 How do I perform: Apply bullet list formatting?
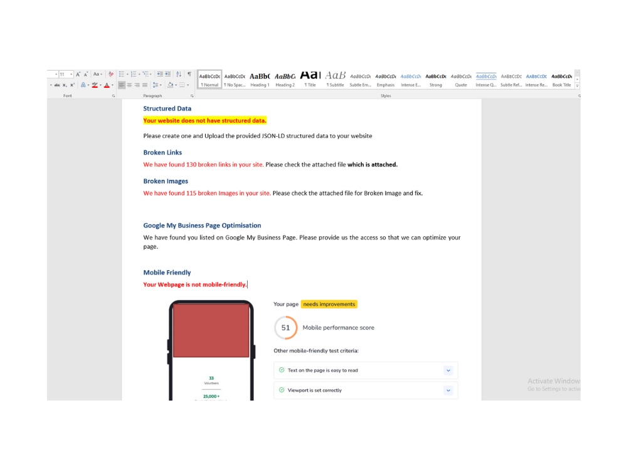122,75
